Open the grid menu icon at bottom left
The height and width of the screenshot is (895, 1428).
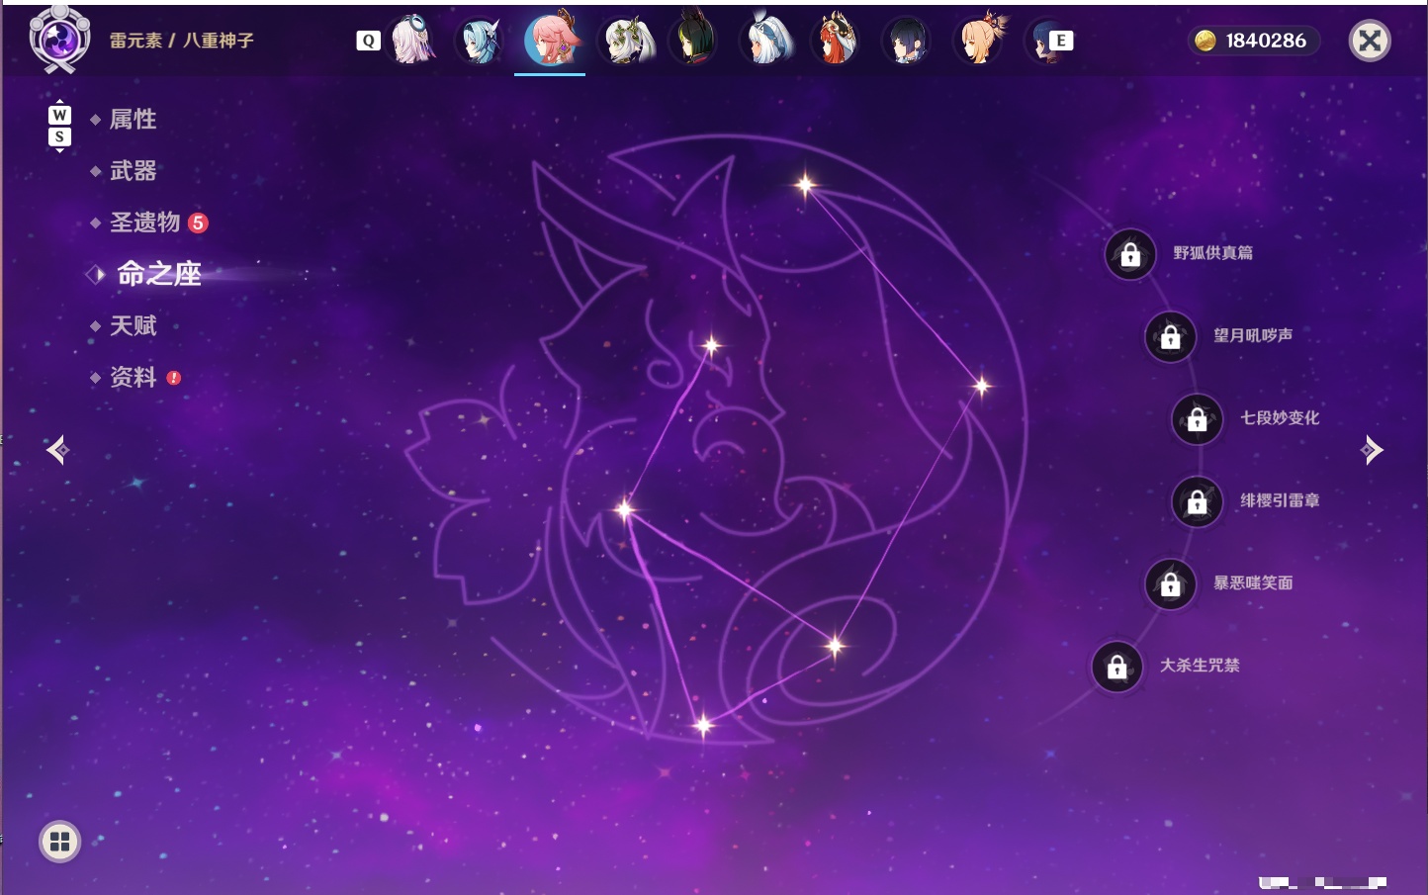click(x=59, y=842)
